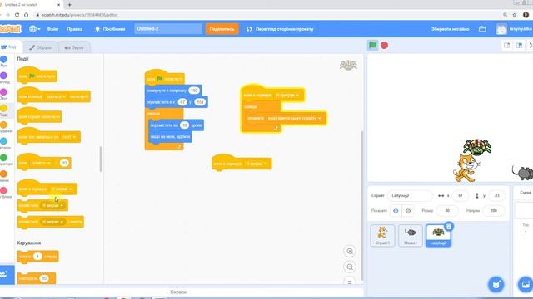Switch to large stage layout
Screen dimensions: 533x299
519,45
